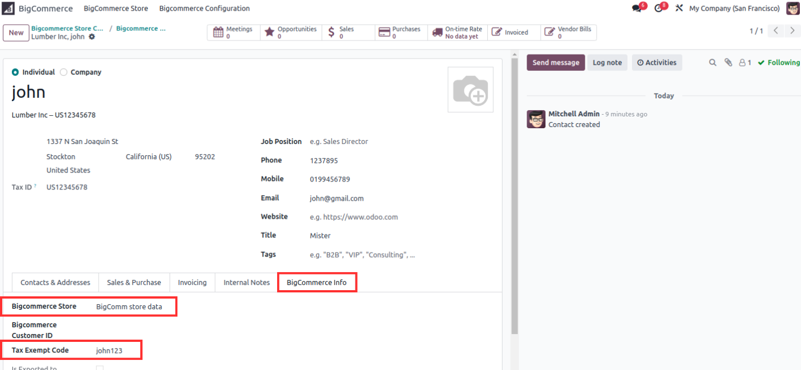
Task: Open the Bigcommerce Configuration menu
Action: (204, 8)
